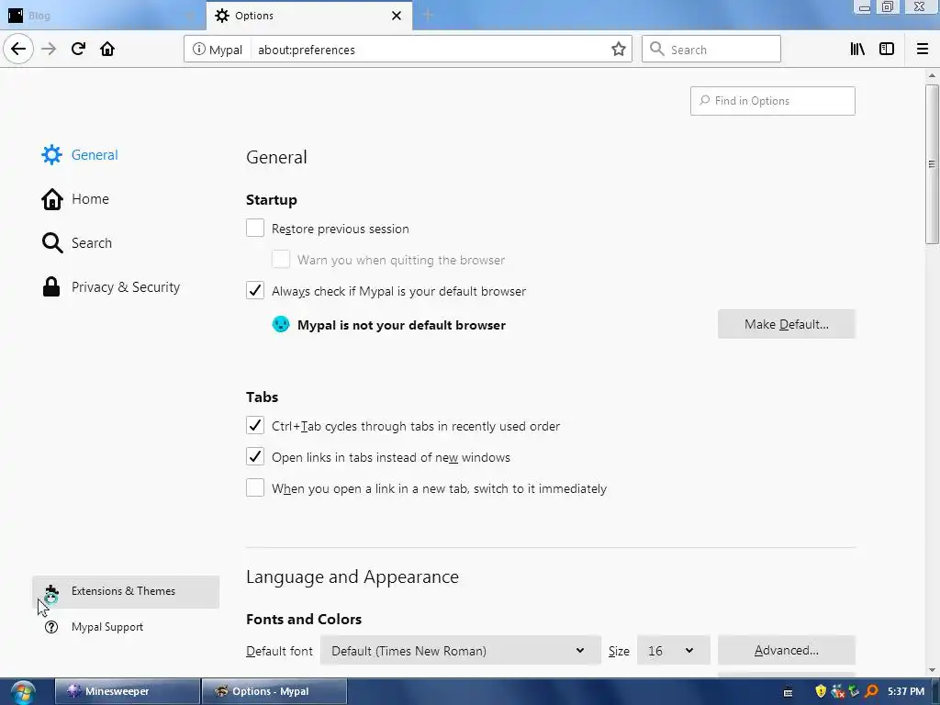Click the 5:37 PM taskbar clock
940x705 pixels.
[x=906, y=692]
